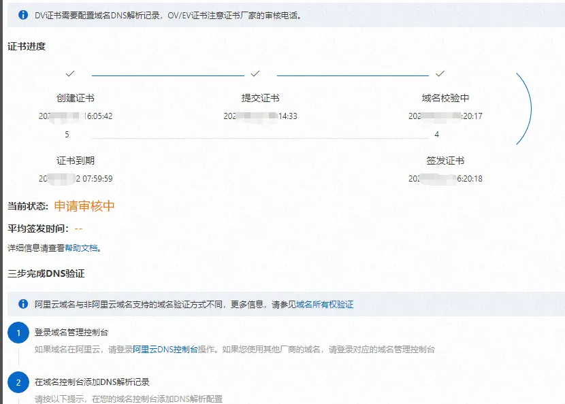565x404 pixels.
Task: Click the checkmark above 域名校验中 step
Action: [x=441, y=72]
